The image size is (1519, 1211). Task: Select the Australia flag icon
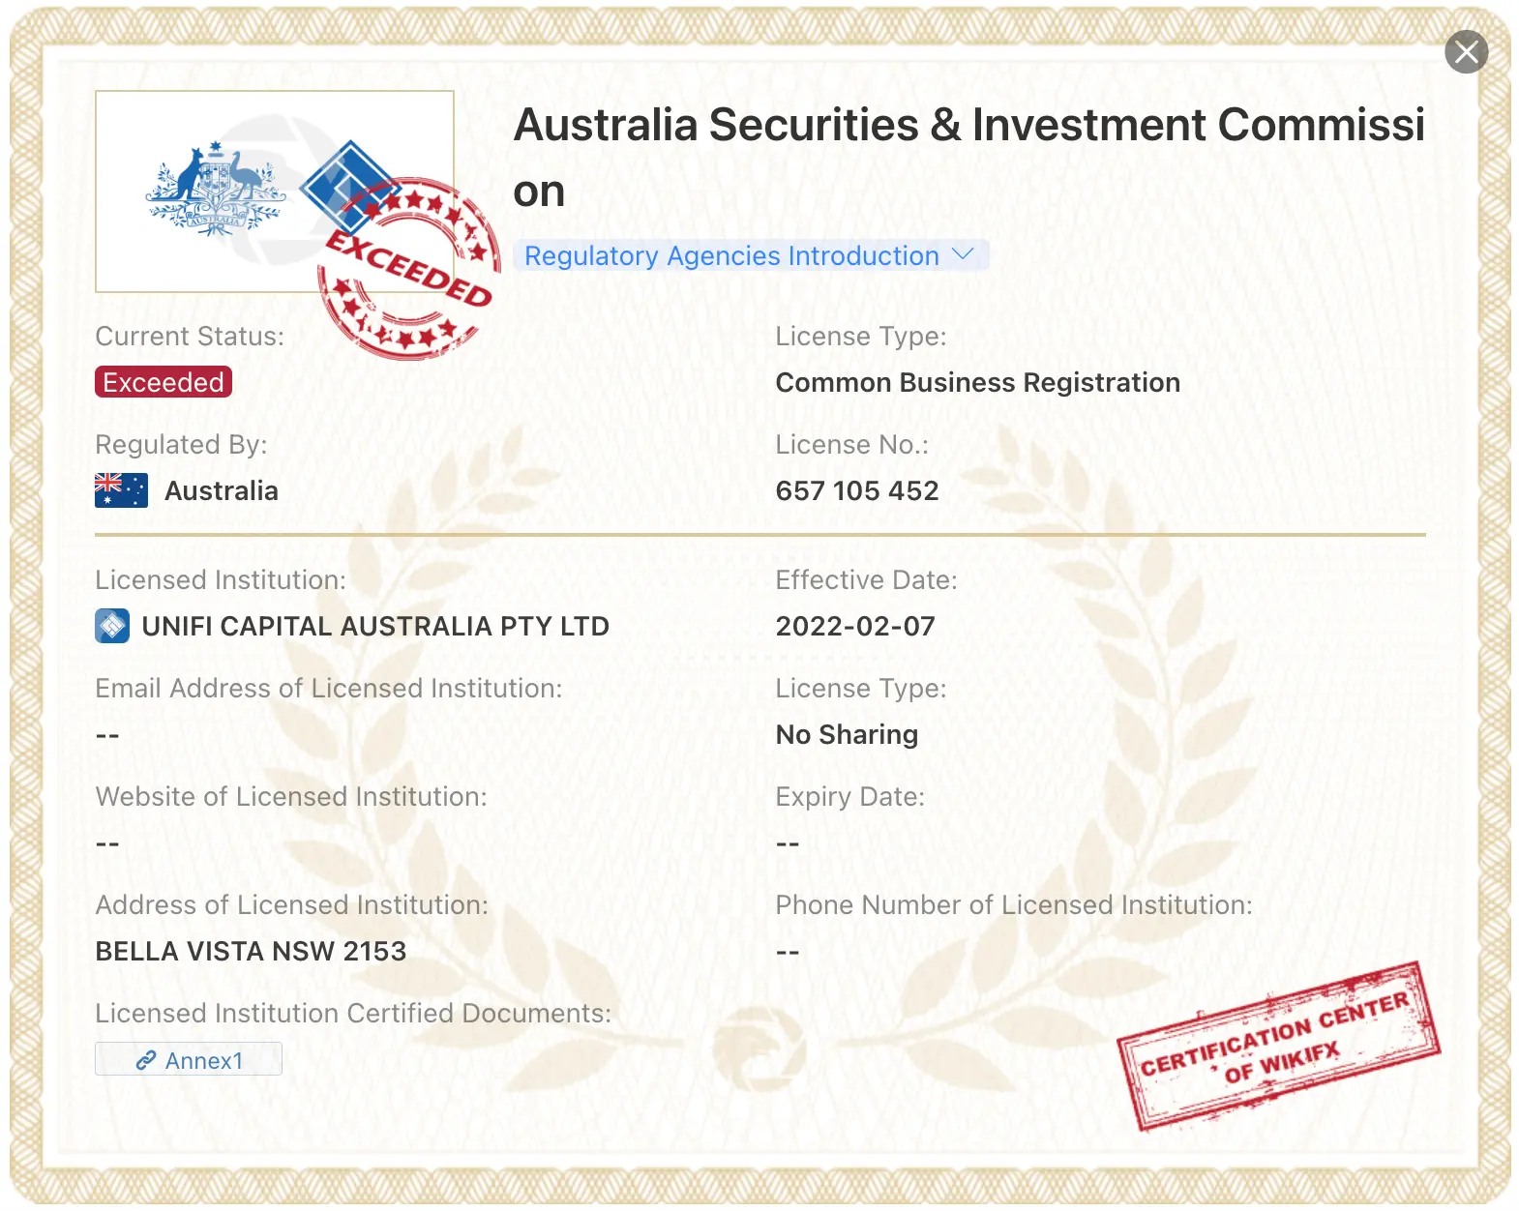click(x=120, y=490)
